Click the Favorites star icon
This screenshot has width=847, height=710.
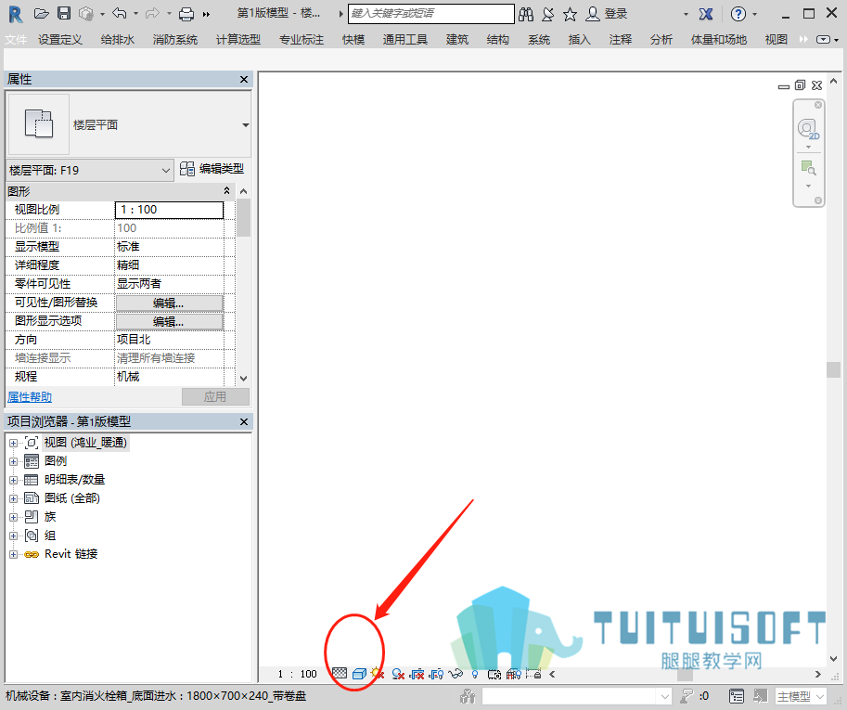pyautogui.click(x=570, y=14)
